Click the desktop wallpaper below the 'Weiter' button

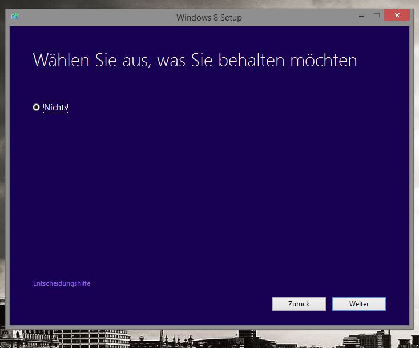pos(358,338)
